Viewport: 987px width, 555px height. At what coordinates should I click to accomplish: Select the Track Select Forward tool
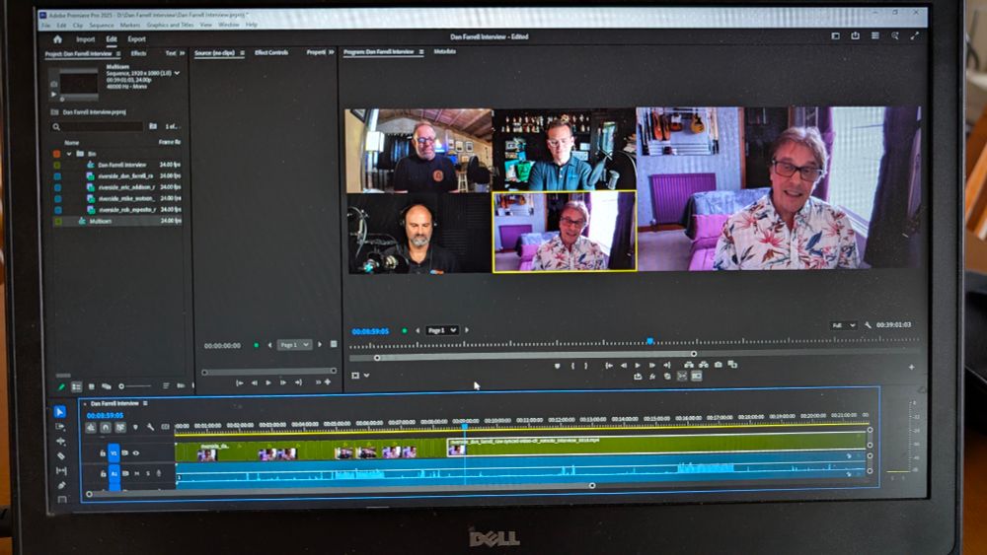click(60, 427)
